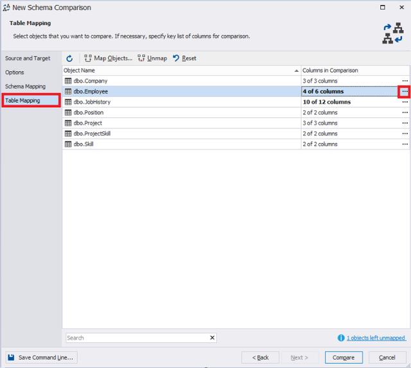Select the dbo.Company row name

(x=91, y=81)
